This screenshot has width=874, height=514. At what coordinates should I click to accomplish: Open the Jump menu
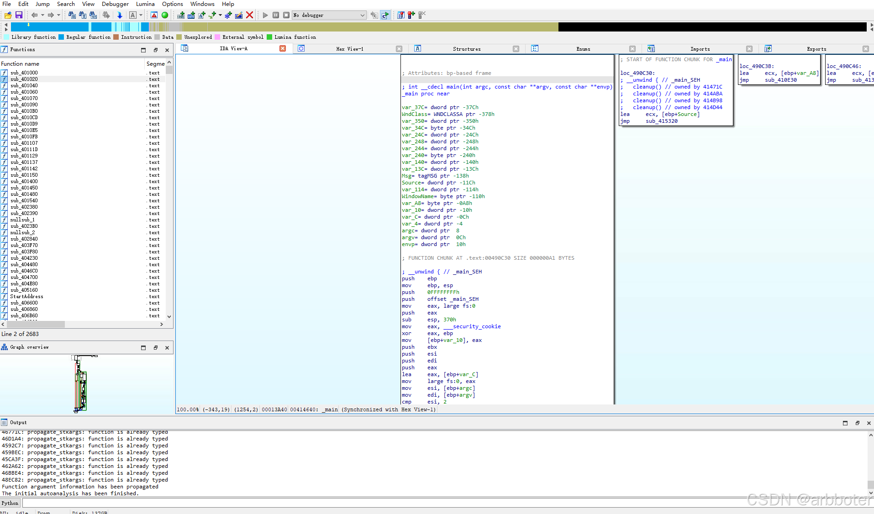[42, 4]
